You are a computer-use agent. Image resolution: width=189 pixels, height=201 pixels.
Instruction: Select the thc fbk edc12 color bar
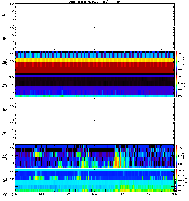click(x=176, y=157)
